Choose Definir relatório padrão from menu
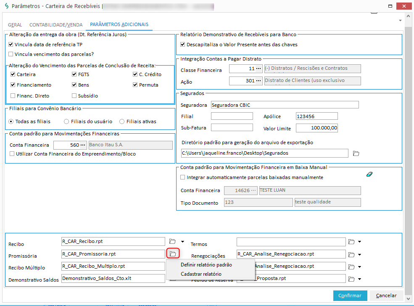Image resolution: width=414 pixels, height=306 pixels. (x=206, y=265)
